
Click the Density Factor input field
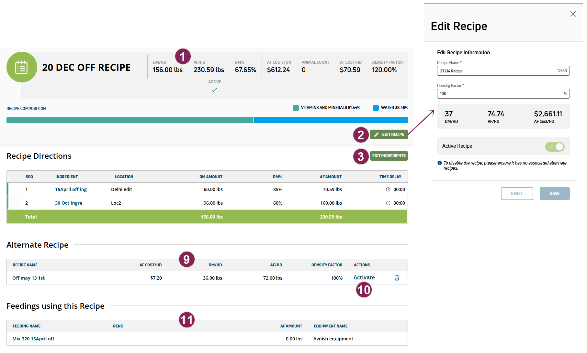499,94
